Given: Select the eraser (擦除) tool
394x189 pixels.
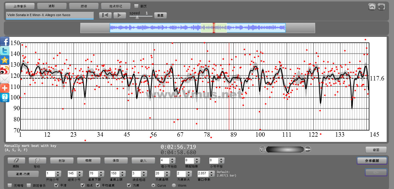Looking at the screenshot, I should 16,160.
